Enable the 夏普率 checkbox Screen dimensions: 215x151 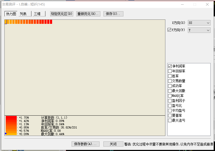pyautogui.click(x=170, y=116)
